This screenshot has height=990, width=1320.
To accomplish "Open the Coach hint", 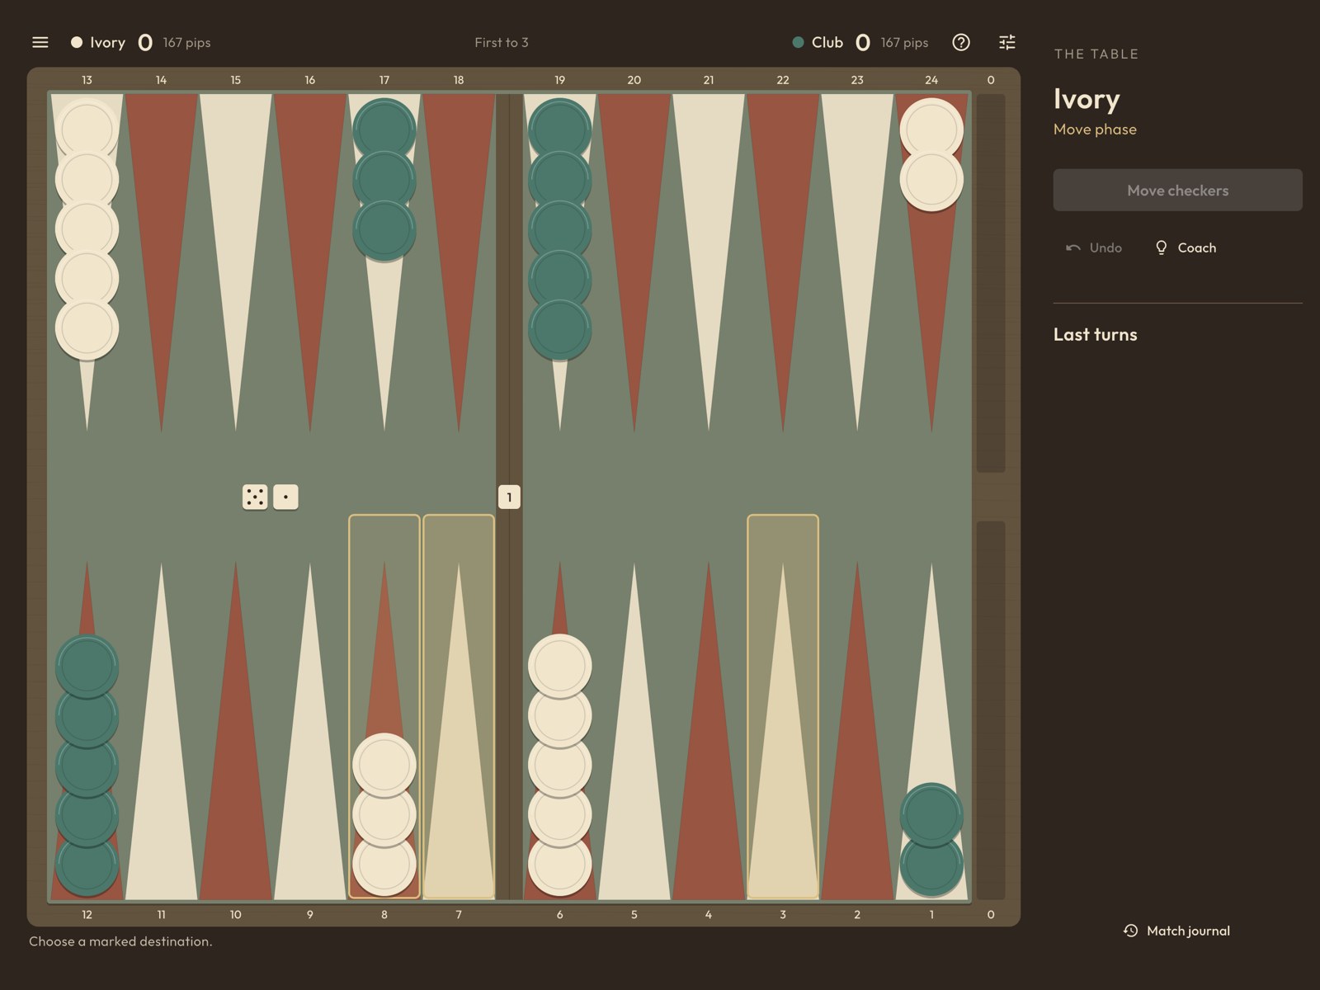I will tap(1186, 247).
